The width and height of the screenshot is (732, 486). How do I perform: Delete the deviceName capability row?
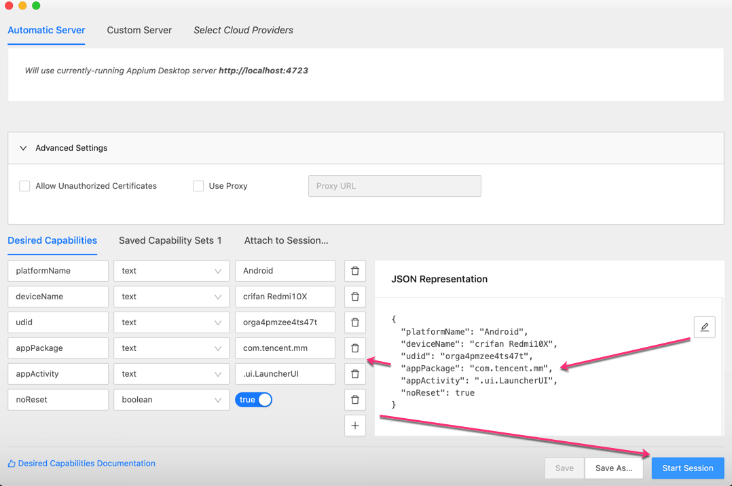355,297
